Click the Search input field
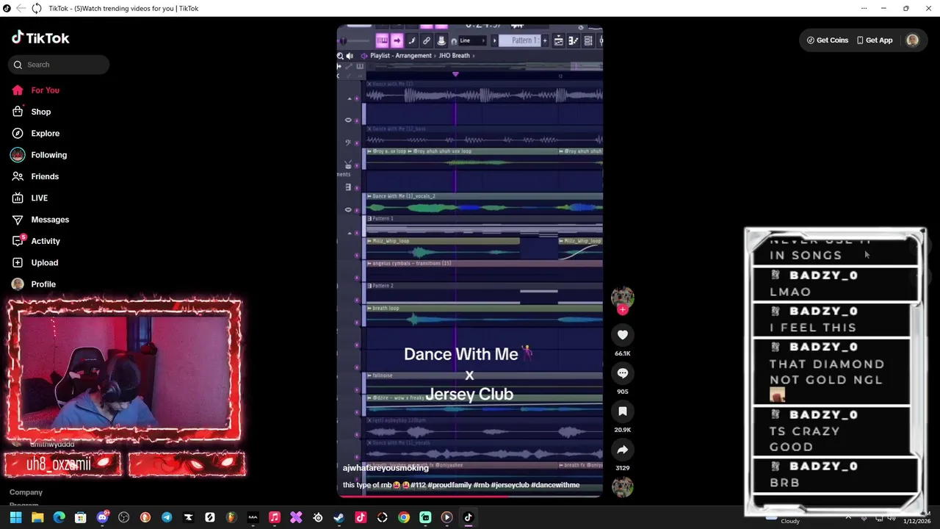This screenshot has height=529, width=940. [59, 65]
